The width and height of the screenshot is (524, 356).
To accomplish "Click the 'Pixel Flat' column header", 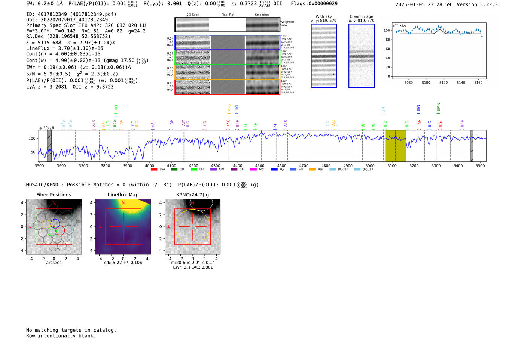I will (228, 15).
